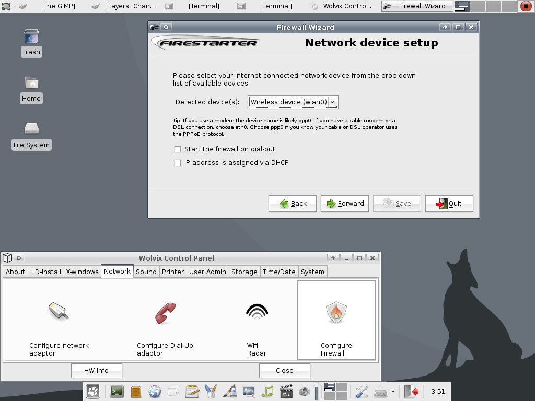Click speaker volume icon in panel
This screenshot has width=535, height=401.
click(304, 392)
